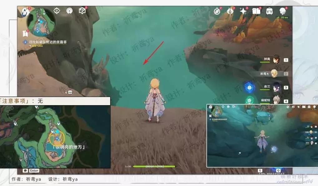The width and height of the screenshot is (318, 186).
Task: Click the quest tracker 寻找躲藏在附近的美露莘
Action: [48, 42]
